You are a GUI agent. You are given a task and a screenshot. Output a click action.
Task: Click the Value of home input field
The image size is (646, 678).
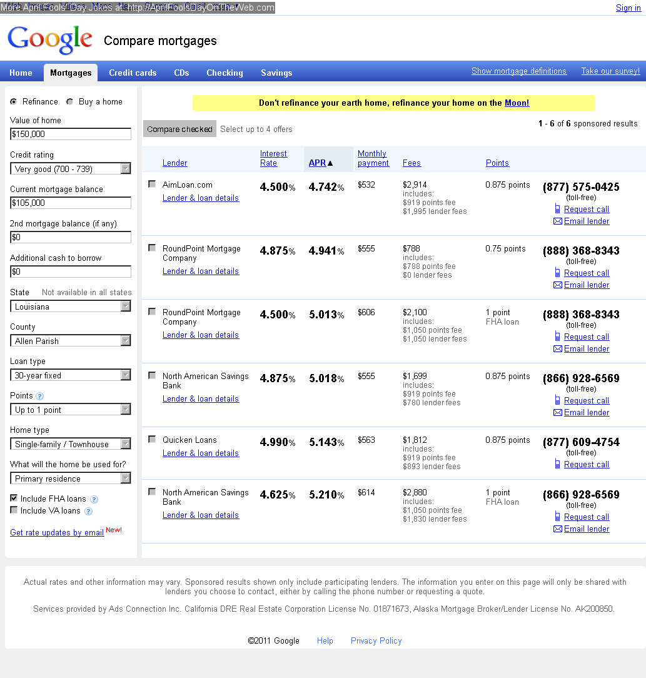(x=71, y=134)
